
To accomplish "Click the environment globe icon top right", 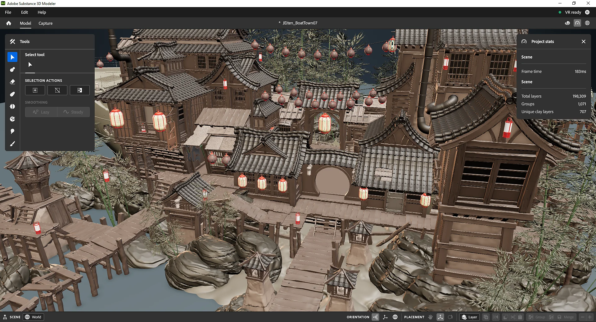I will [x=587, y=23].
